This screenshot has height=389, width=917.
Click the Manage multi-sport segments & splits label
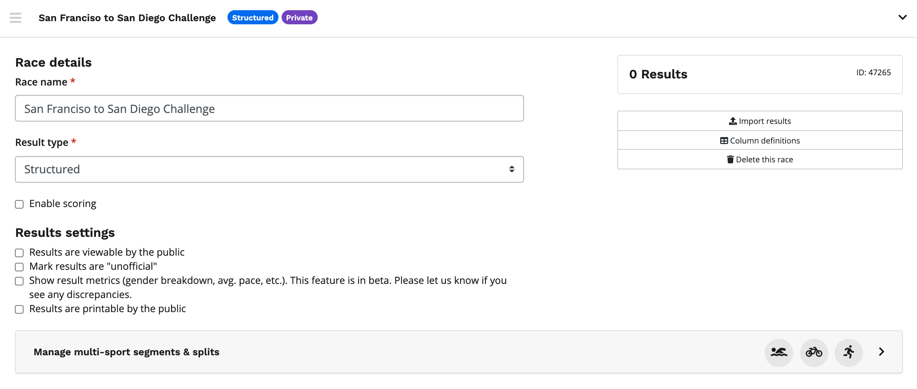126,352
